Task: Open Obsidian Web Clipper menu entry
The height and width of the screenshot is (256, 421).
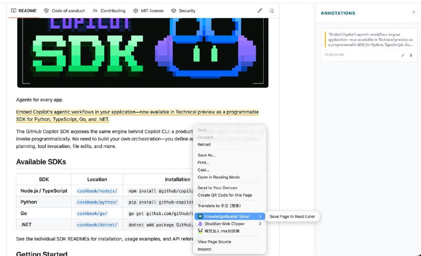Action: tap(229, 223)
